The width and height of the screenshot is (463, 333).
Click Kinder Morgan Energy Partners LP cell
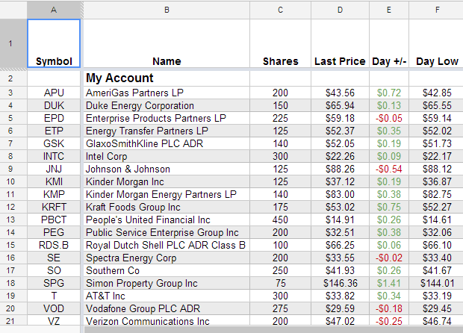coord(167,194)
